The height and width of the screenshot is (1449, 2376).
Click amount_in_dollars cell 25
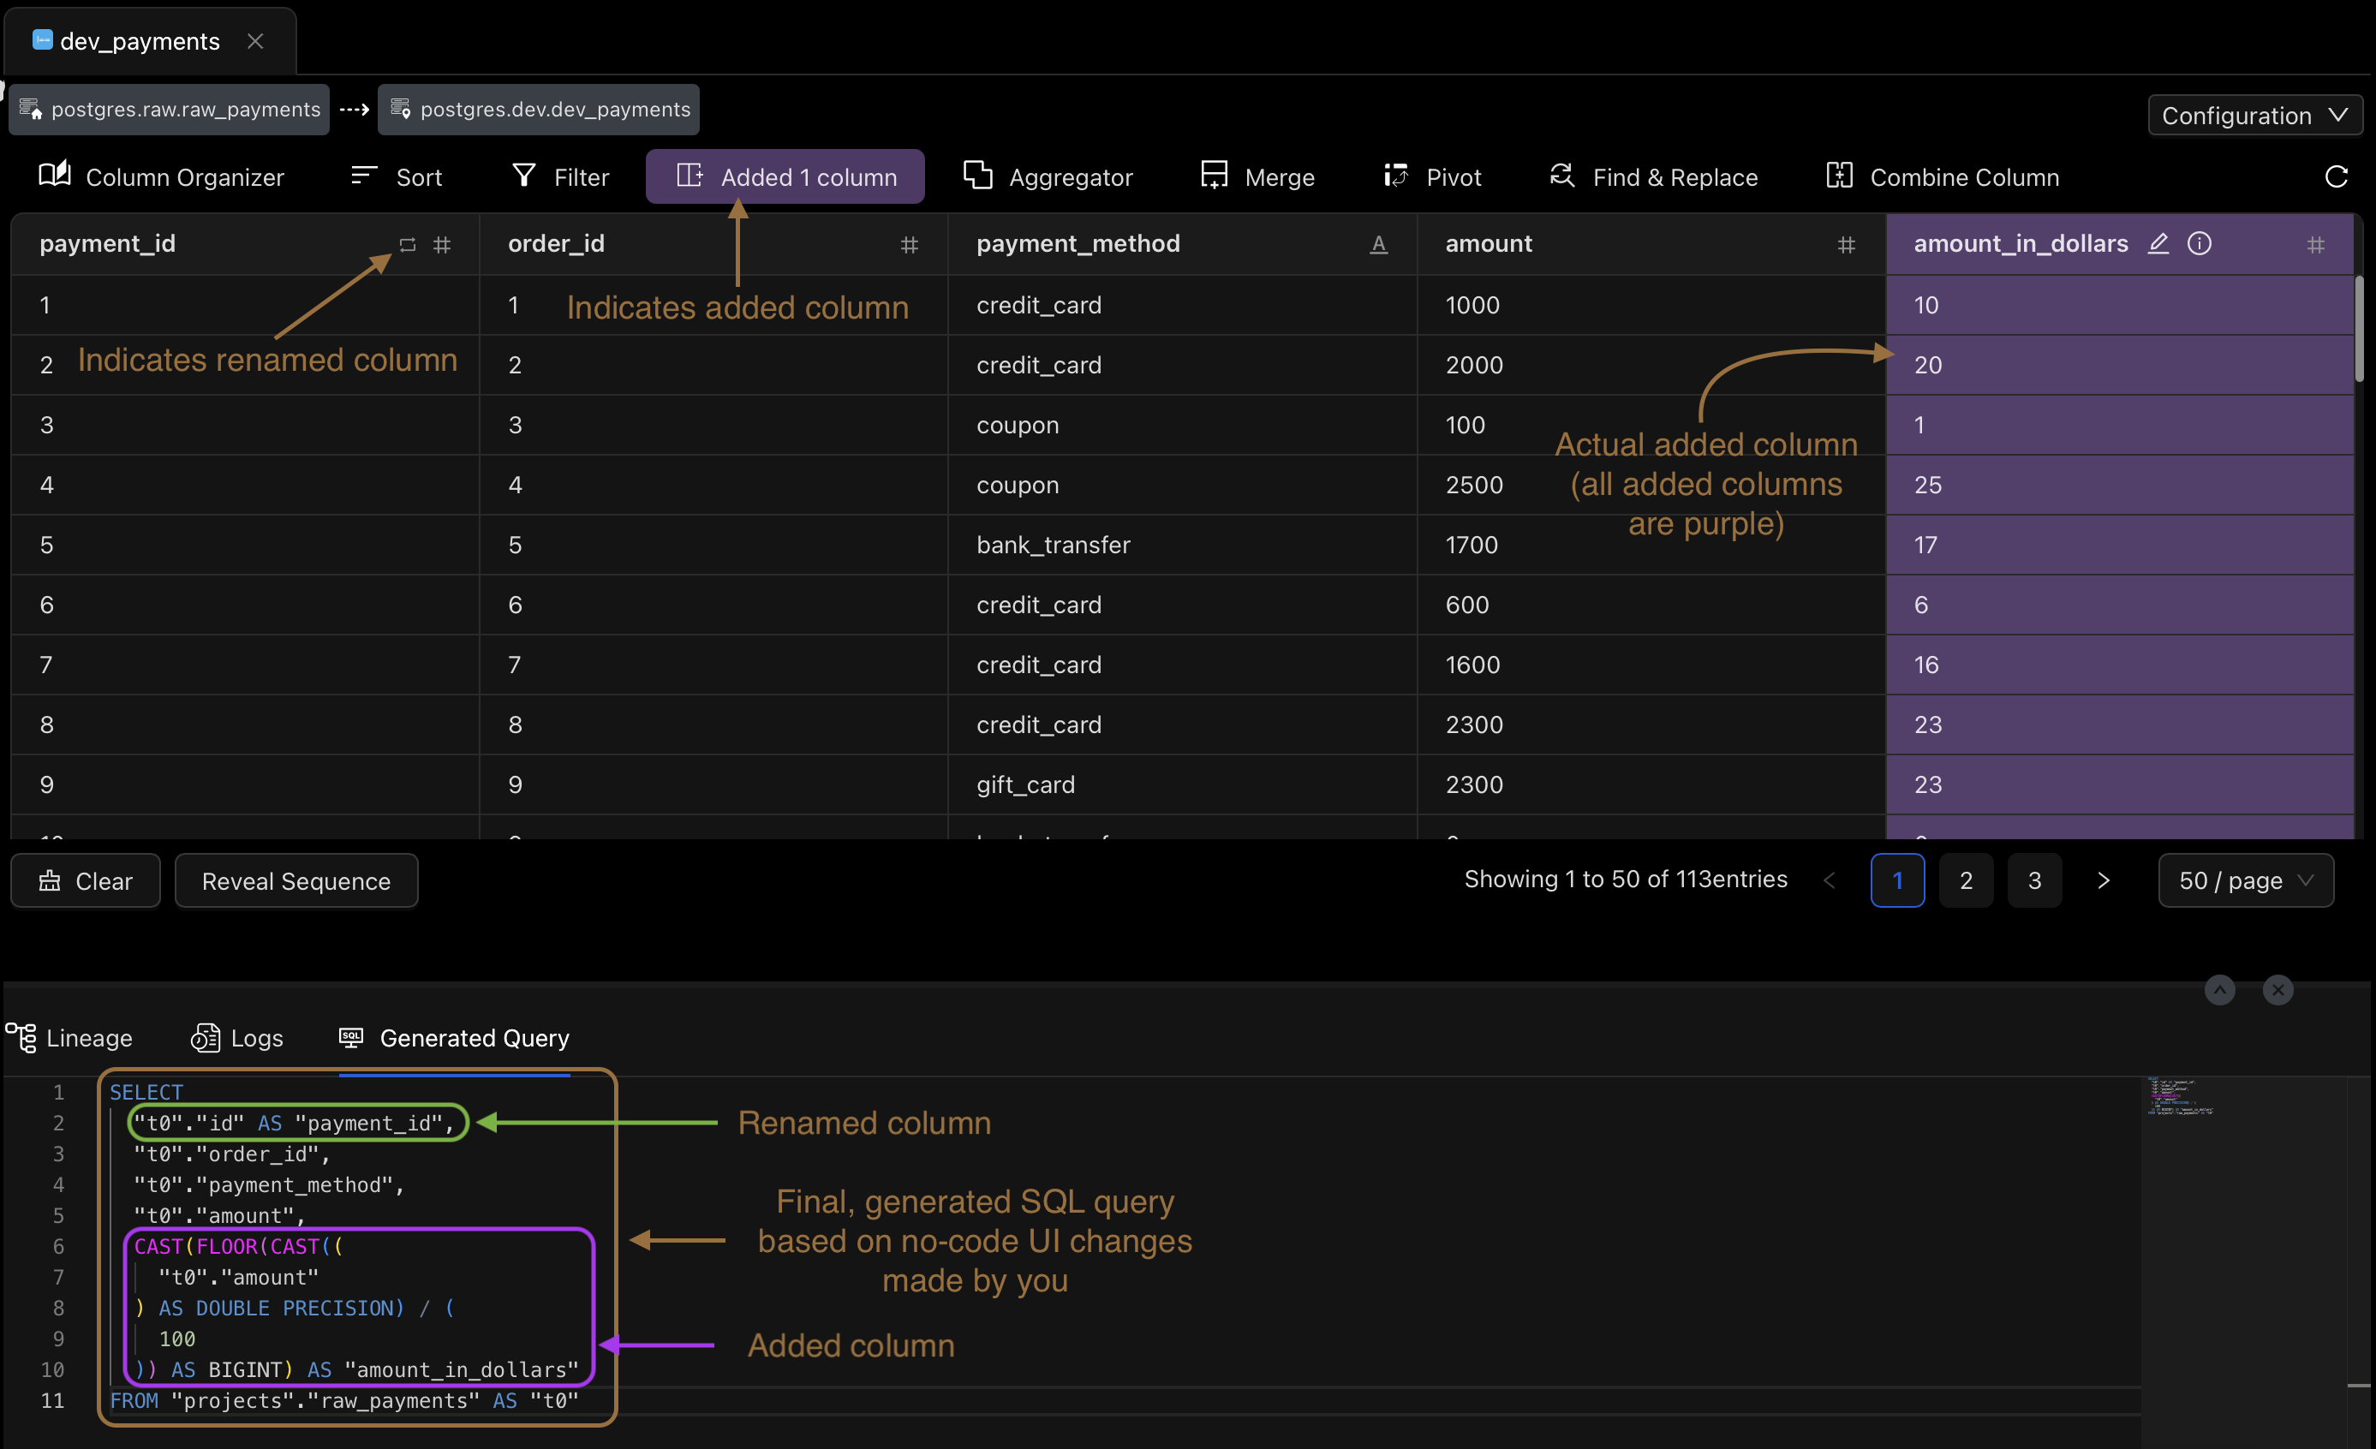coord(2120,485)
